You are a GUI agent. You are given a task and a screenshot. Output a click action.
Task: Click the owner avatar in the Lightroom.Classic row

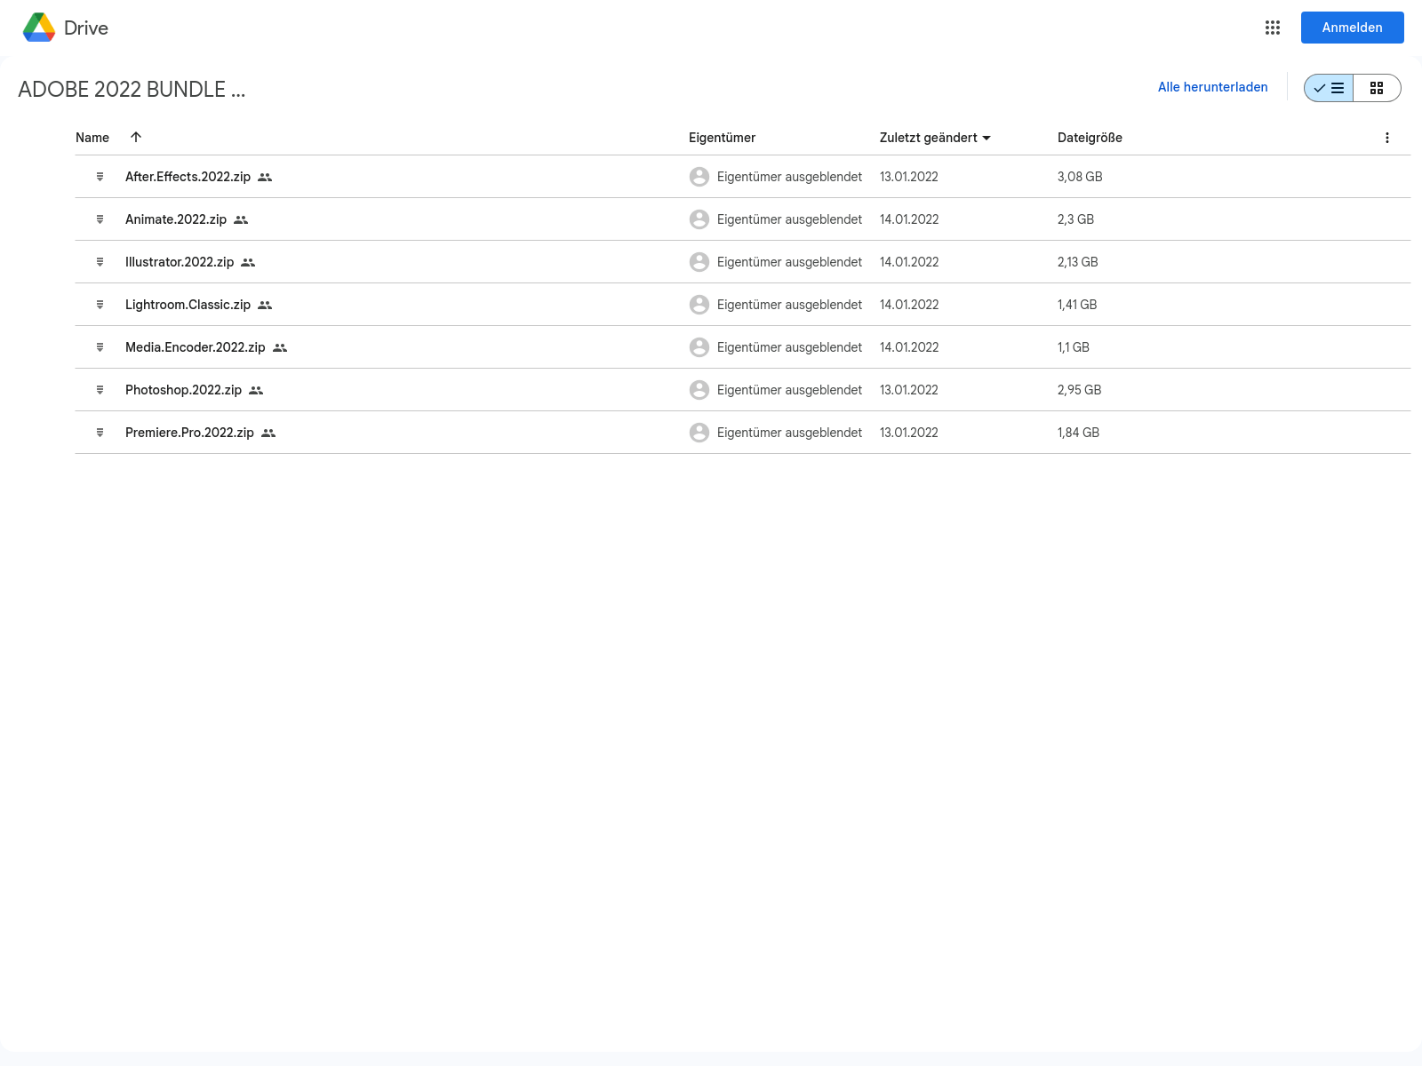699,305
